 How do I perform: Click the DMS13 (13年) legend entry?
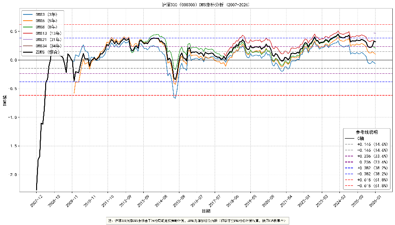pos(42,33)
